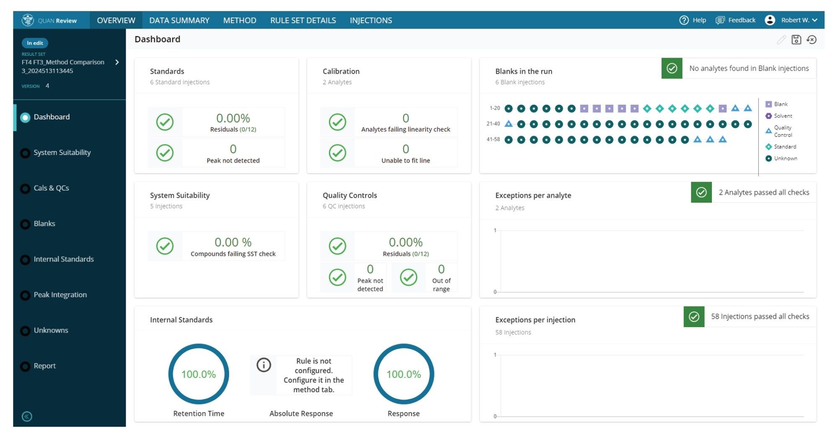Viewport: 838px width, 441px height.
Task: Click the Response 100.0% gauge
Action: pos(403,374)
